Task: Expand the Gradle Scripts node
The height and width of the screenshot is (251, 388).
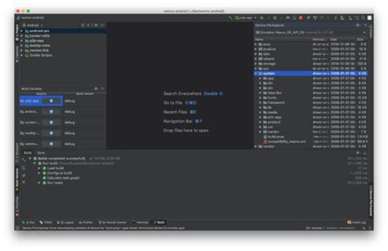Action: click(x=22, y=55)
